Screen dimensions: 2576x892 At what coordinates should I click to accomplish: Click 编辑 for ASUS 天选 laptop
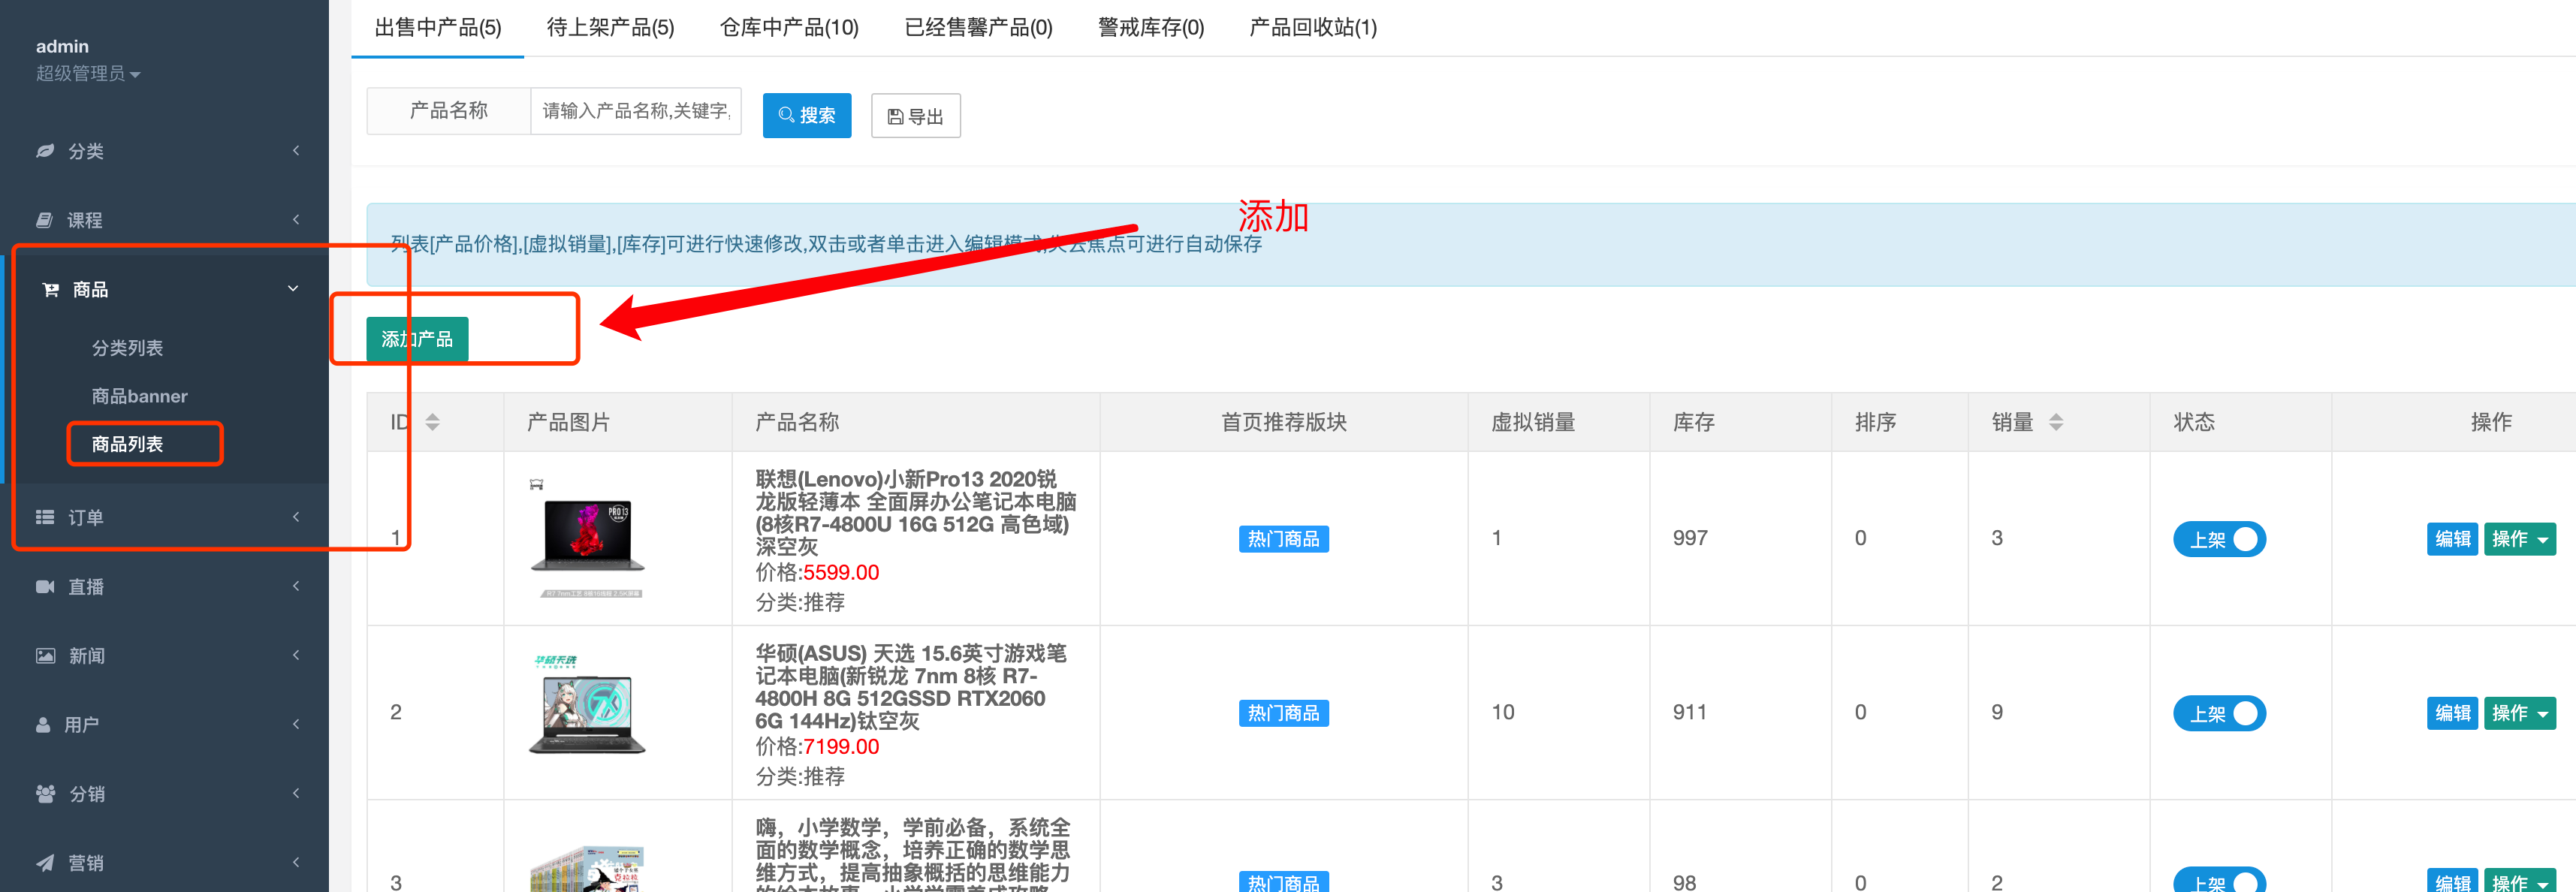click(x=2452, y=713)
